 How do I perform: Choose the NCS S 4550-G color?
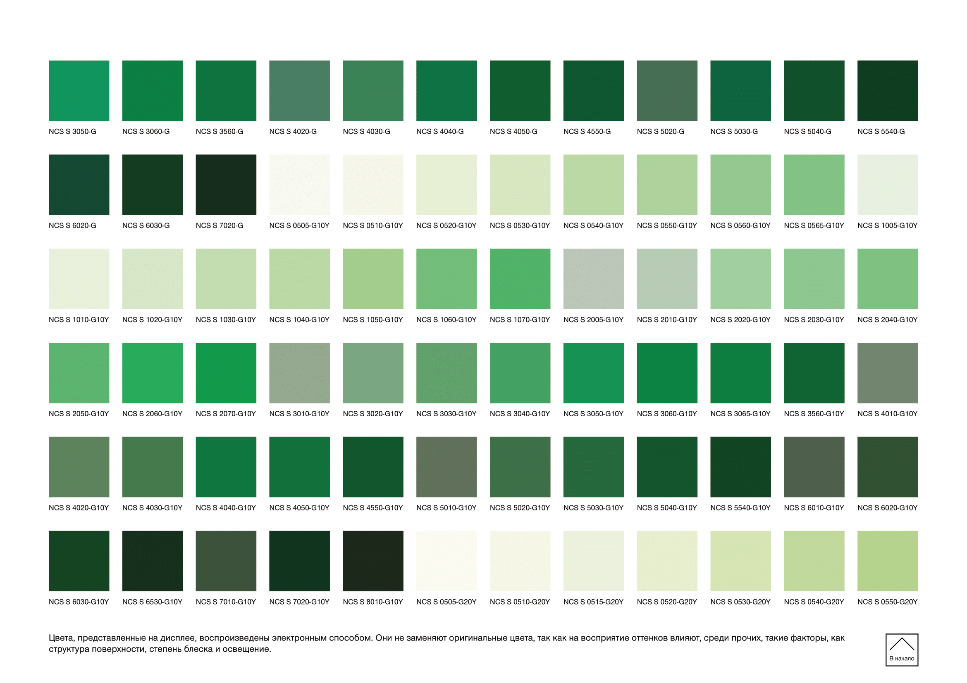[593, 91]
